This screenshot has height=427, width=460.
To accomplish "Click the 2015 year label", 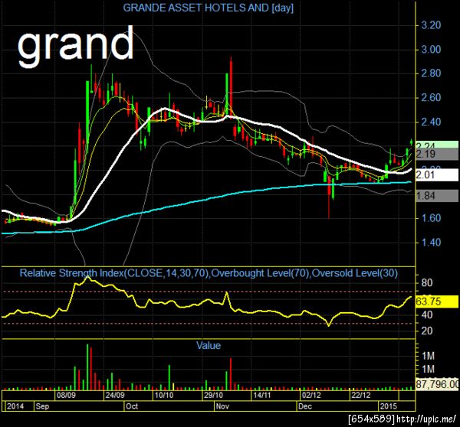I will coord(389,406).
